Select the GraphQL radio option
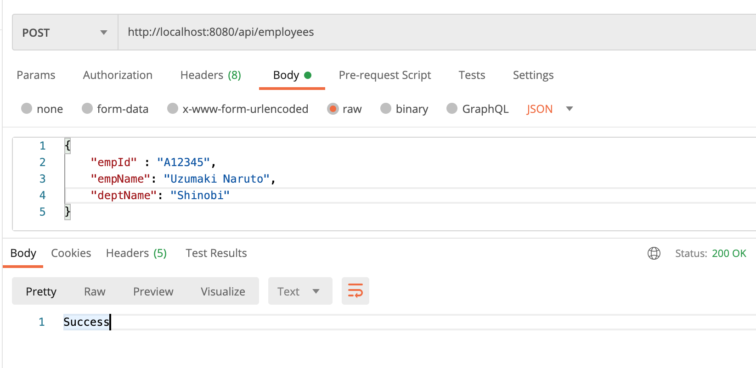Screen dimensions: 756x368 [452, 109]
